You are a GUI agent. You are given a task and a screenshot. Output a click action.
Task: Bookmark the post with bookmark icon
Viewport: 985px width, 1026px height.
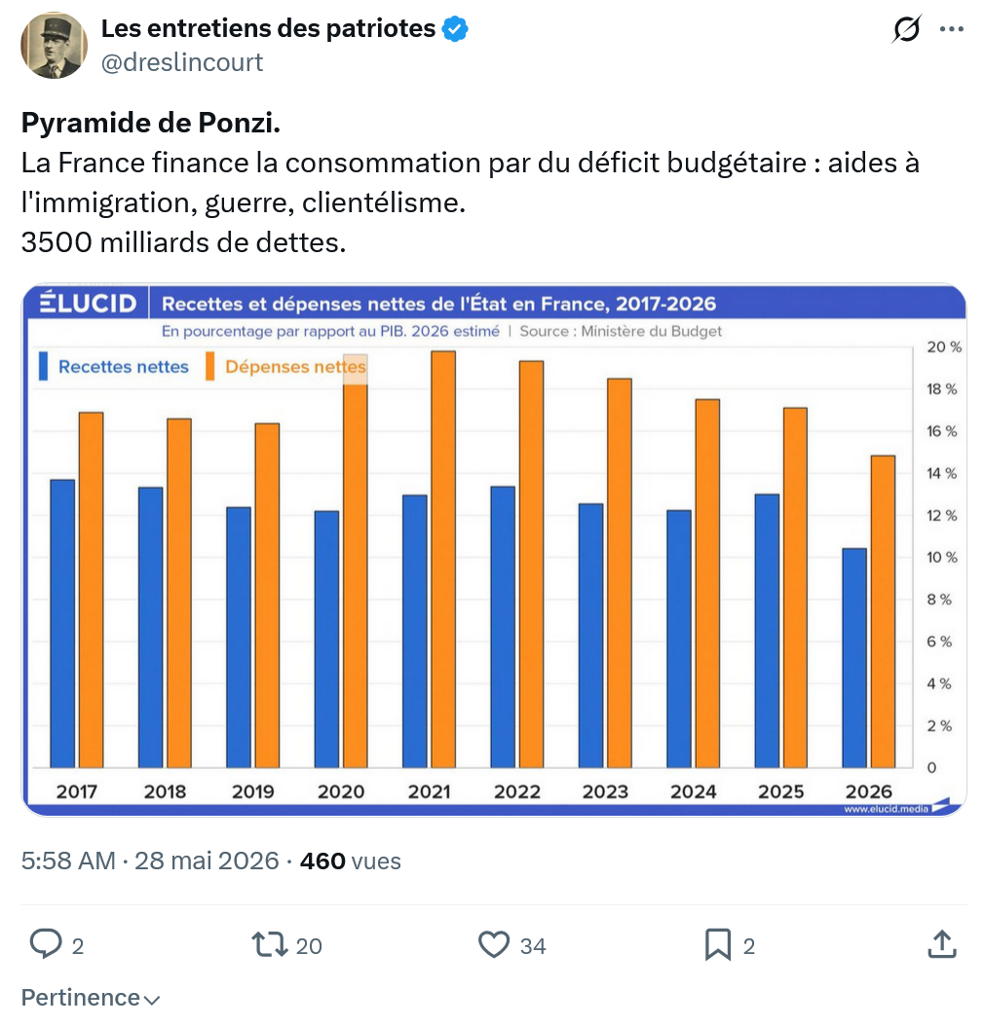[x=718, y=945]
